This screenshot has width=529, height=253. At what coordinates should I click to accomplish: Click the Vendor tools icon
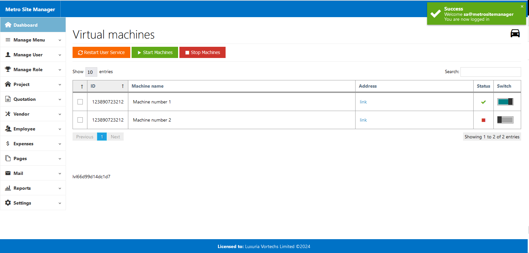8,114
